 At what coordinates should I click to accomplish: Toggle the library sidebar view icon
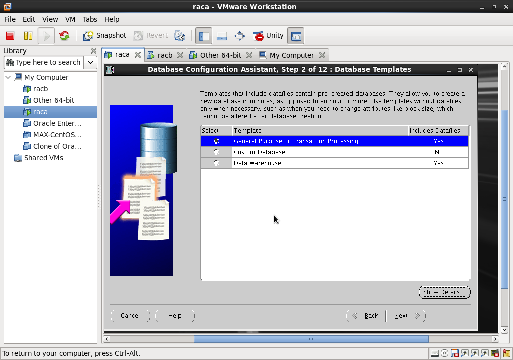(x=204, y=36)
